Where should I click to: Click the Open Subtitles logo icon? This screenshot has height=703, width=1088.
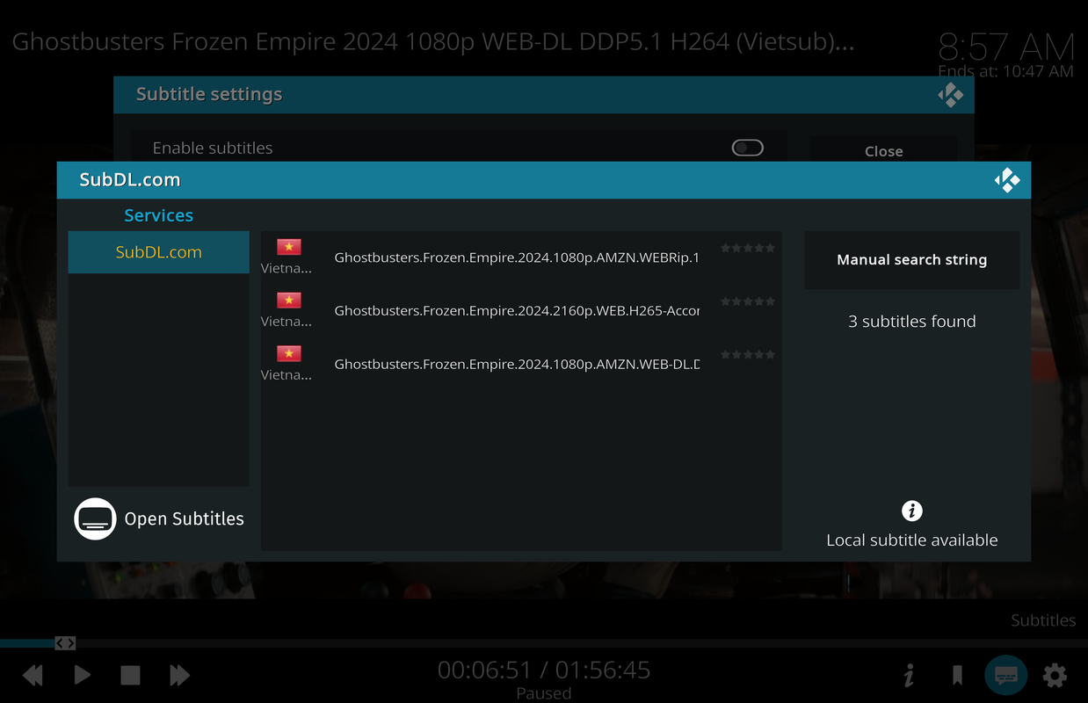coord(95,518)
